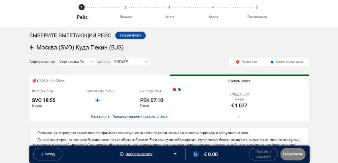Select the Эконом-класс fare price €1 077

239,105
